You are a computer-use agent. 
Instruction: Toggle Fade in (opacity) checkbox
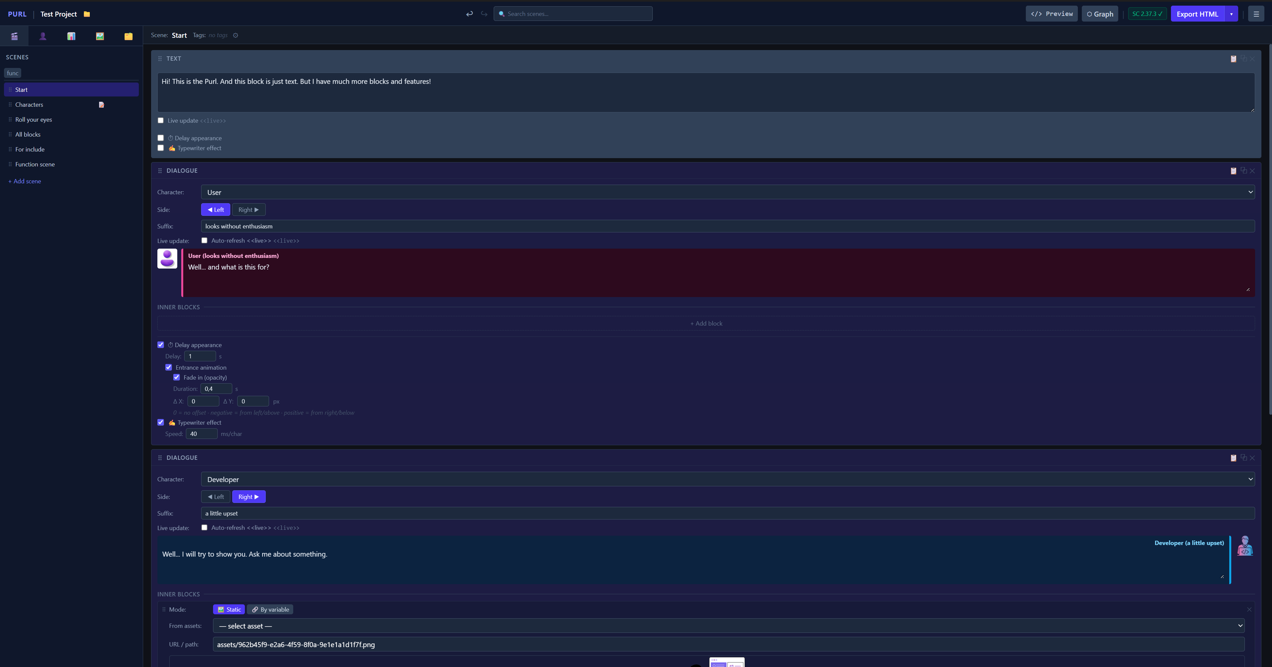(x=176, y=378)
